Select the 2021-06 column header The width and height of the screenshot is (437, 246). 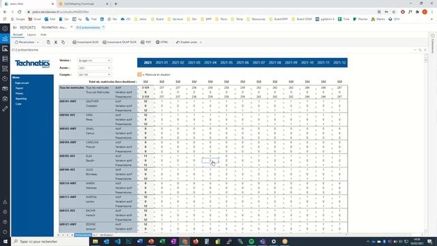[242, 63]
